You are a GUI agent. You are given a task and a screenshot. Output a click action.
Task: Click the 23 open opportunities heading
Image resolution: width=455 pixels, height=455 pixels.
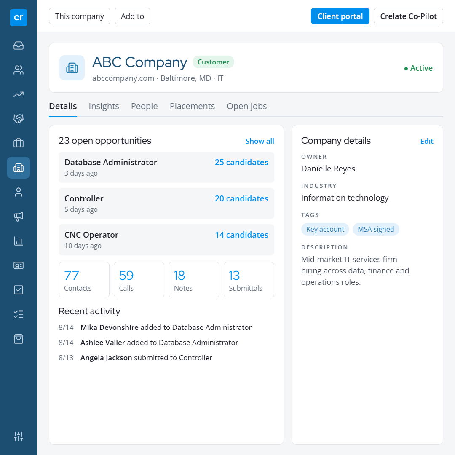pos(105,141)
